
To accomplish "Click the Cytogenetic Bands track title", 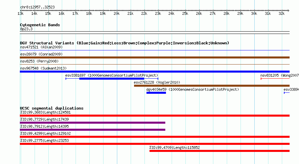I will (x=40, y=25).
